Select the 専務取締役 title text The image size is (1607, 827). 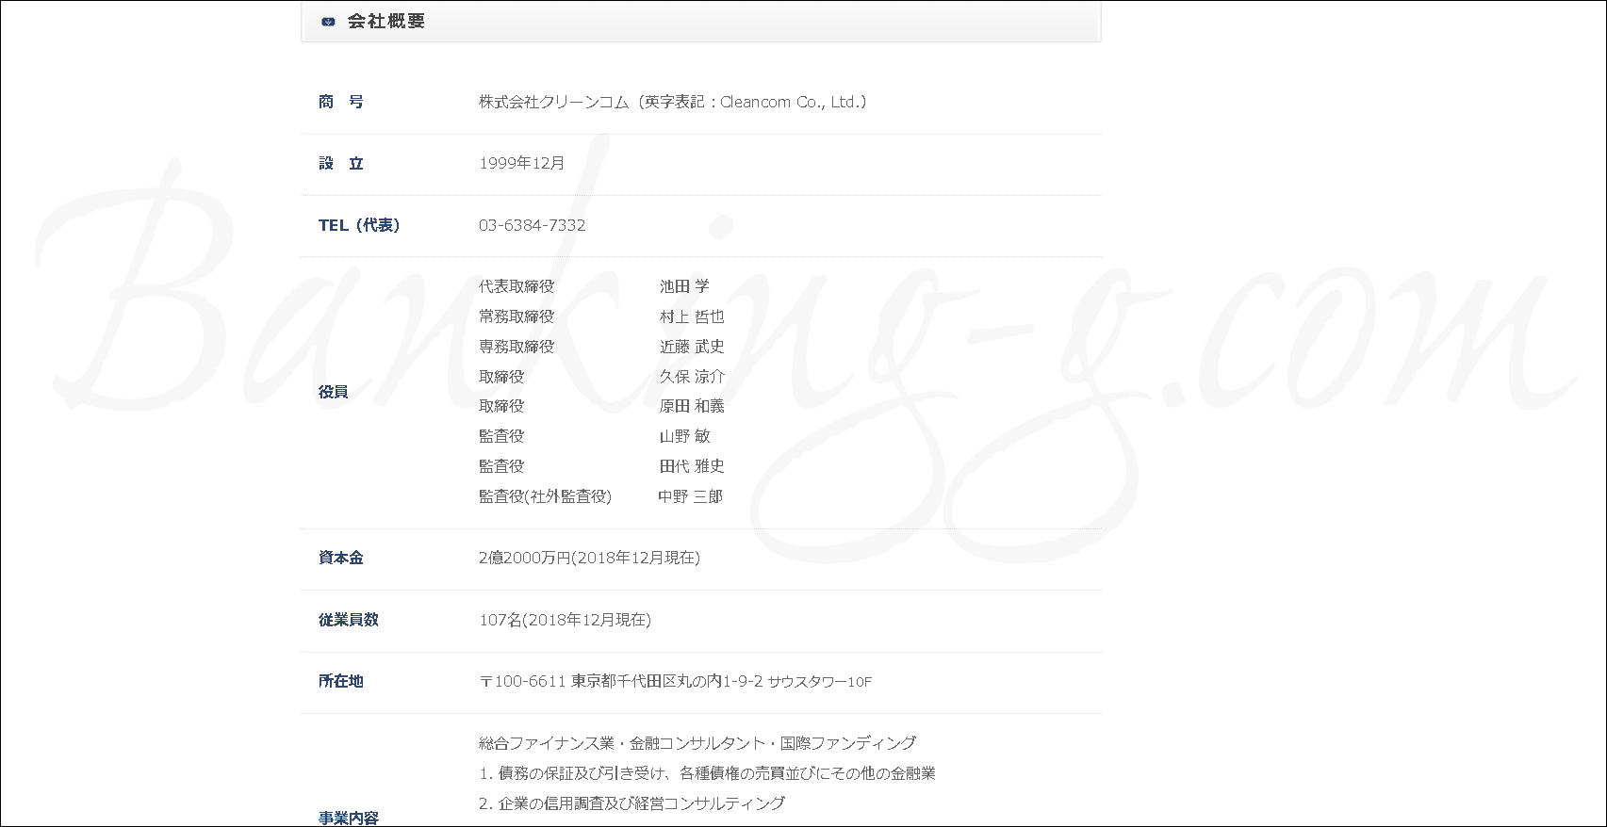click(x=517, y=347)
